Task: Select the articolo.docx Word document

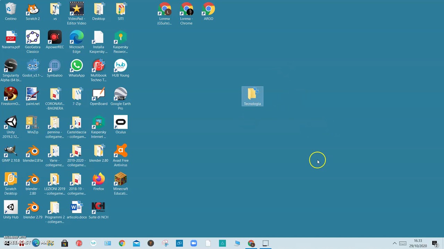Action: [77, 210]
